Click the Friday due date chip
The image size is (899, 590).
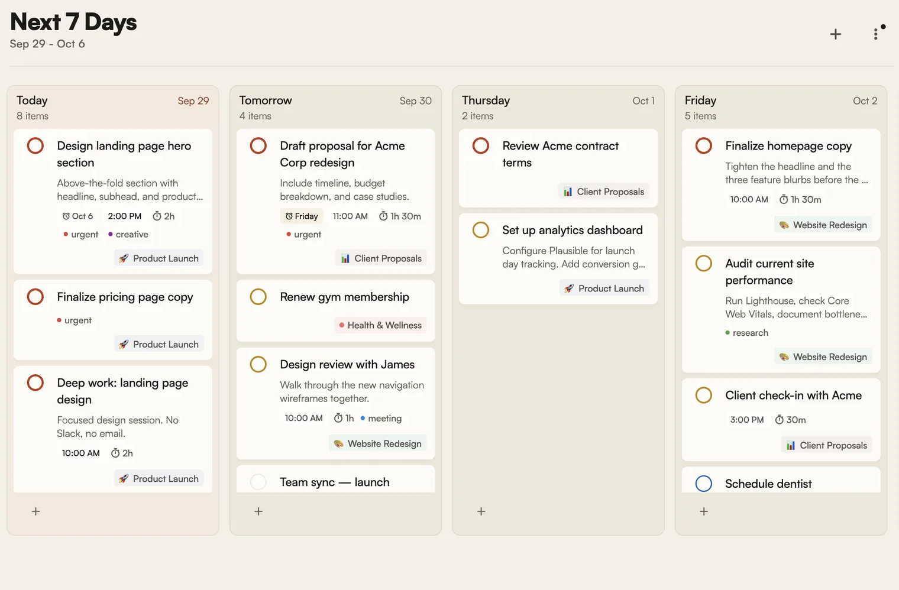302,216
